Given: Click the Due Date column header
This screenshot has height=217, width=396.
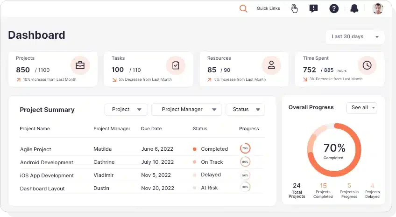Looking at the screenshot, I should coord(151,129).
